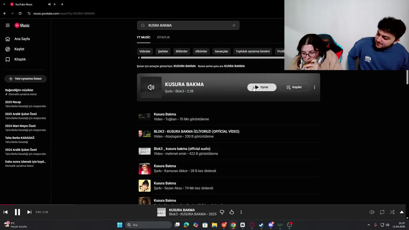
Task: Open more options on top result card
Action: (x=314, y=87)
